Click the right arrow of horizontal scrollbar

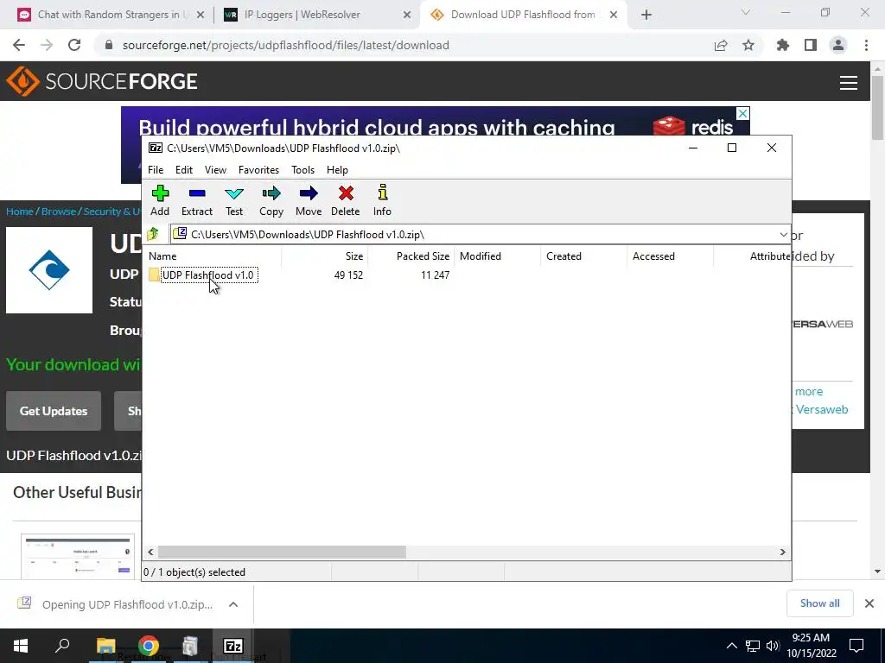pyautogui.click(x=782, y=552)
